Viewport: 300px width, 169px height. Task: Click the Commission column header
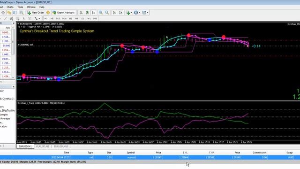click(x=259, y=153)
